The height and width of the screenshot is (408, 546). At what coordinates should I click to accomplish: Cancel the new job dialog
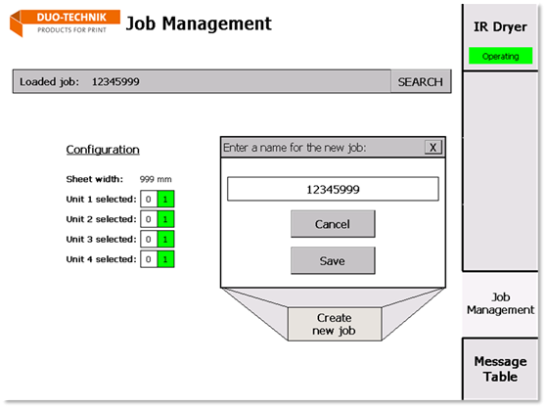(333, 224)
